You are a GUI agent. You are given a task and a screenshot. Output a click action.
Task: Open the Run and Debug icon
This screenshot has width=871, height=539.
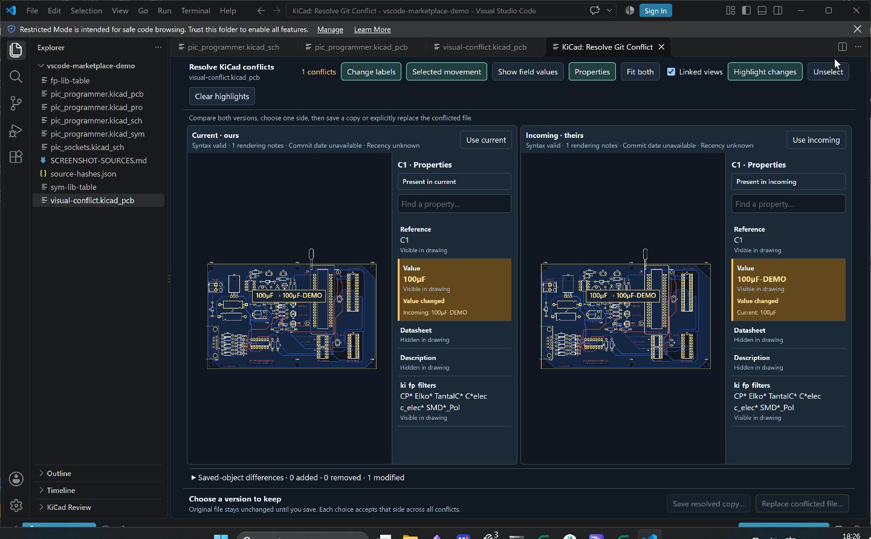(x=16, y=130)
